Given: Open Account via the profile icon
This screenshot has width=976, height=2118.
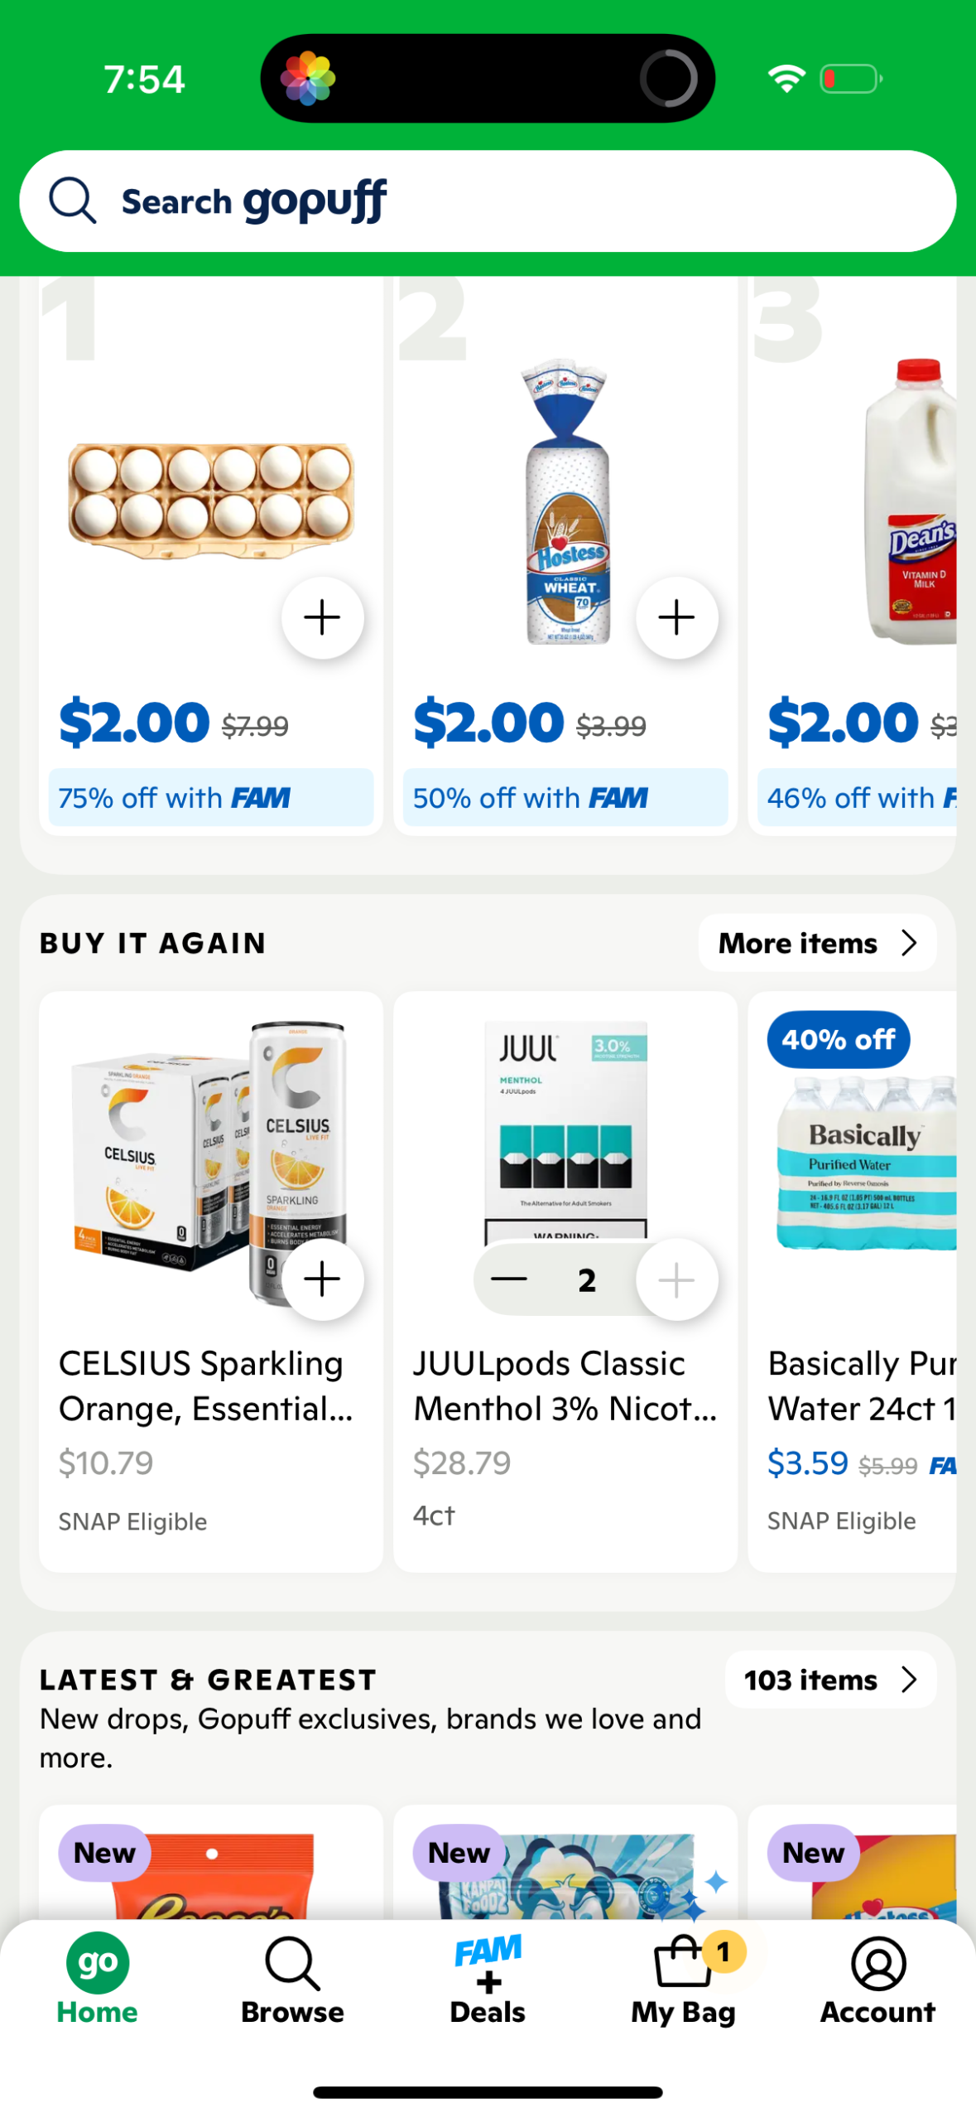Looking at the screenshot, I should click(x=877, y=1962).
